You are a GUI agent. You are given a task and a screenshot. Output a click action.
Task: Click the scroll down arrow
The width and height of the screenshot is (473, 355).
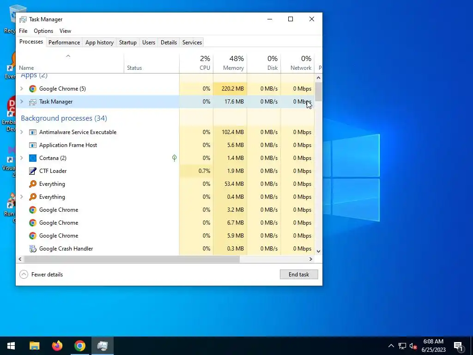pos(319,251)
